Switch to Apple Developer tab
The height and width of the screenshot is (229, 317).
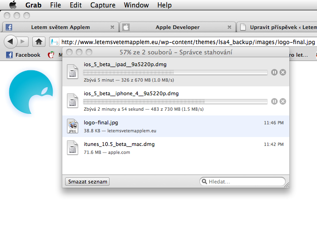(177, 27)
